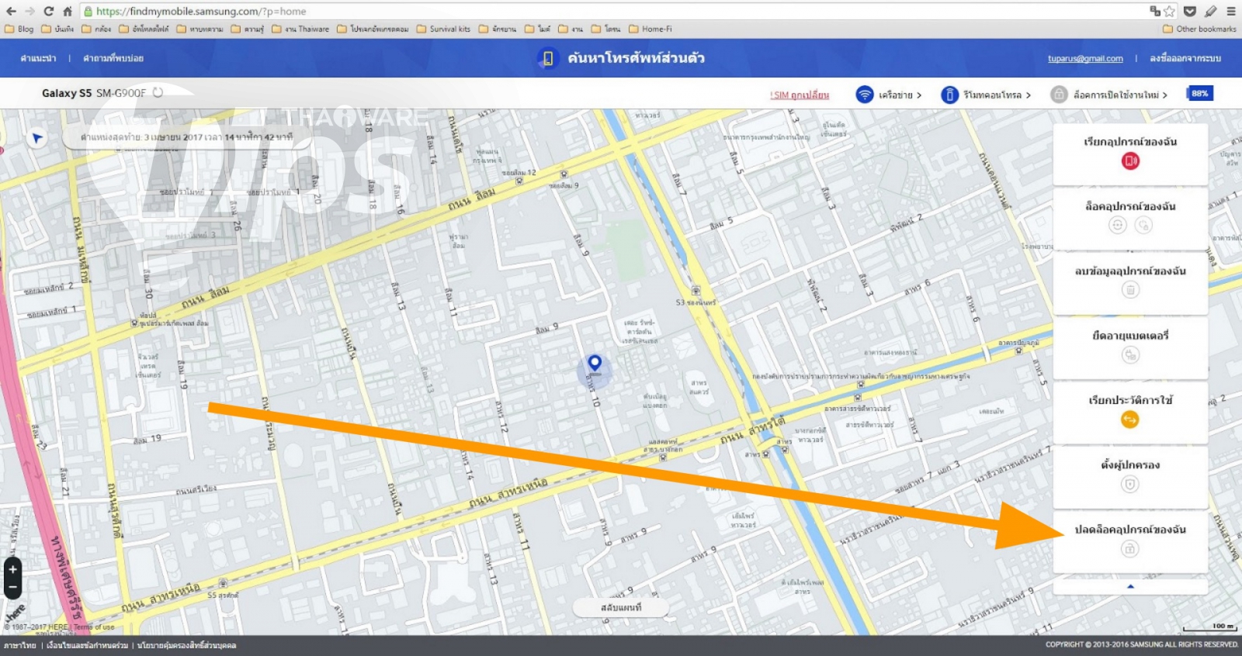Open the Thaiware bookmark folder
1242x656 pixels.
300,29
